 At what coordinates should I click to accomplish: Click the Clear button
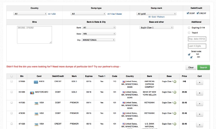191,68
